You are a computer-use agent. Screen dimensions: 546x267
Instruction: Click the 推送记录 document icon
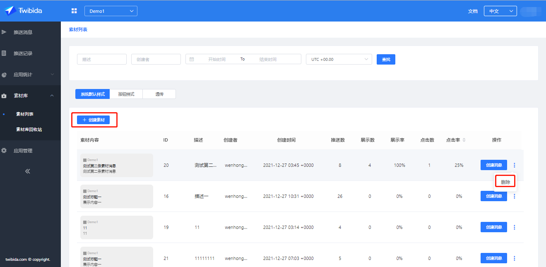pos(4,53)
